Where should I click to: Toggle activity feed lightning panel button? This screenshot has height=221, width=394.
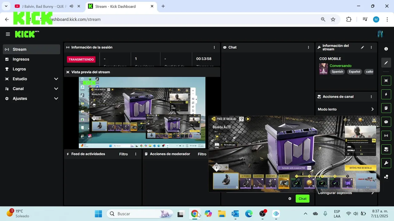386,94
